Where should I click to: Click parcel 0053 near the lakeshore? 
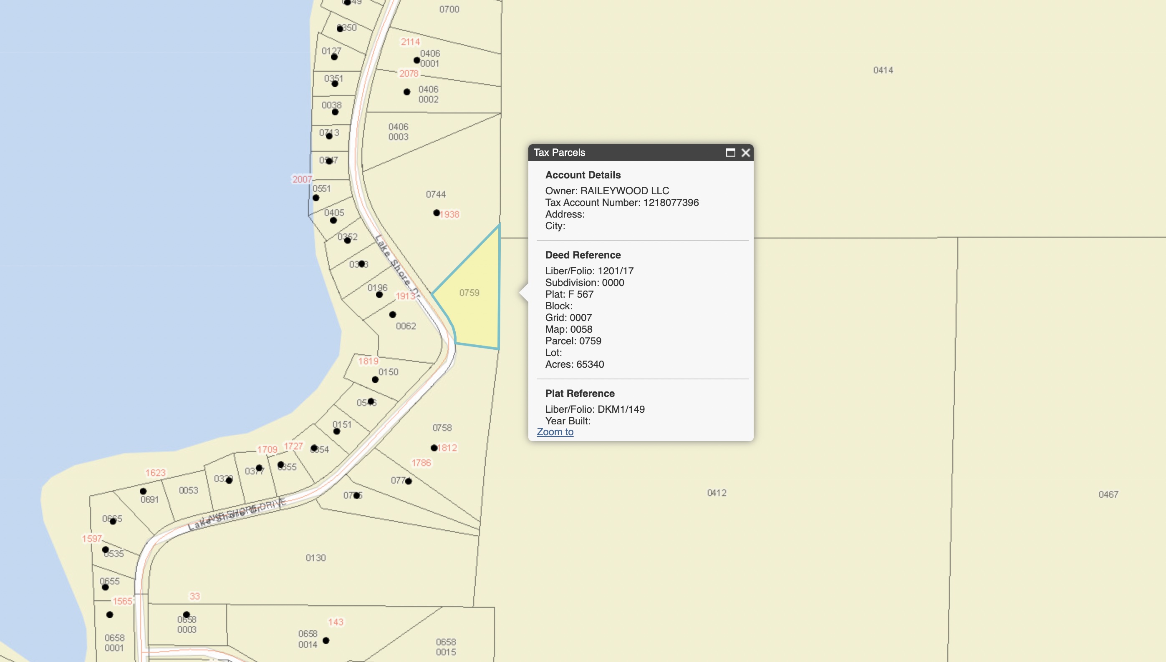188,491
